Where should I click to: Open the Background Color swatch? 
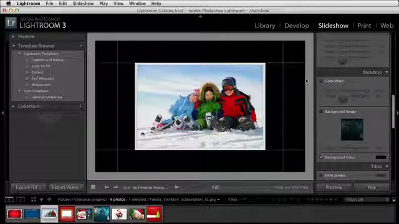pos(381,157)
